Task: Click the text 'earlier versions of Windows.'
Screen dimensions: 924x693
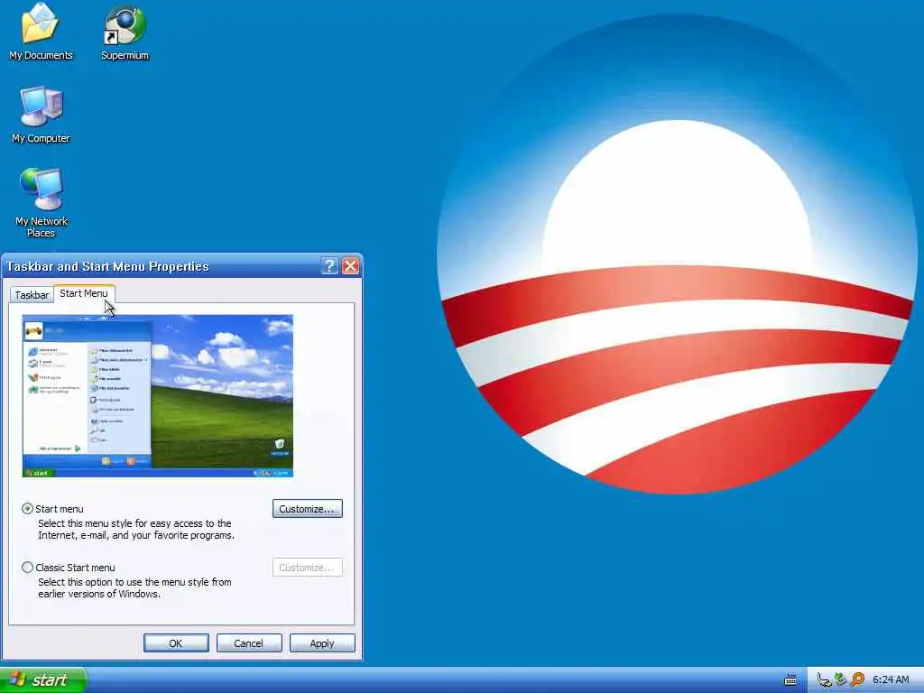Action: (x=99, y=594)
